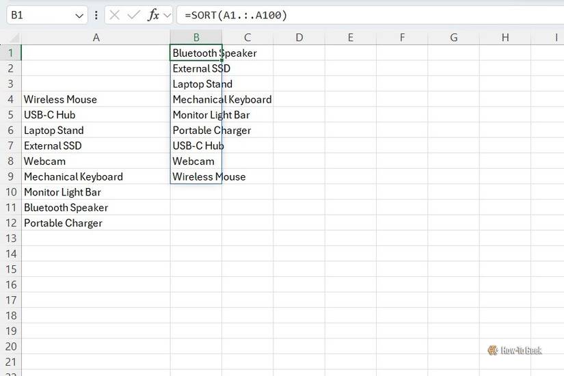The height and width of the screenshot is (376, 564).
Task: Expand the fx dropdown arrow
Action: [x=167, y=16]
